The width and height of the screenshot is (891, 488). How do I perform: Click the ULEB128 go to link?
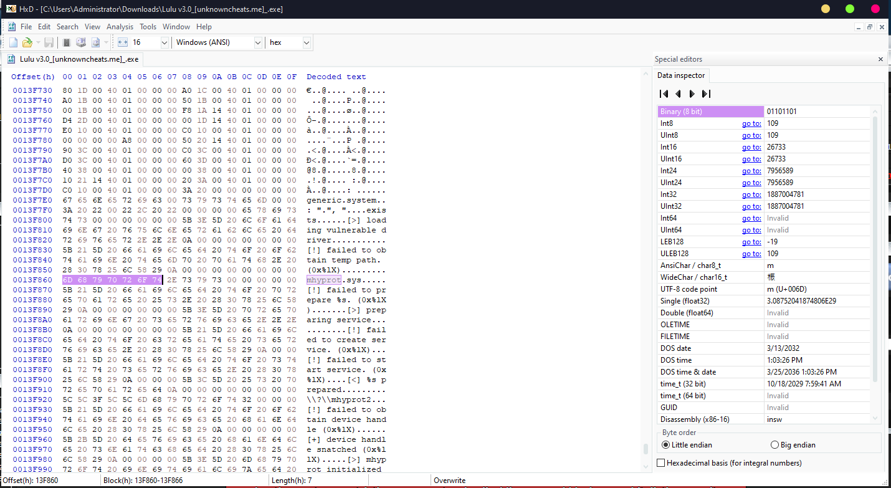751,254
